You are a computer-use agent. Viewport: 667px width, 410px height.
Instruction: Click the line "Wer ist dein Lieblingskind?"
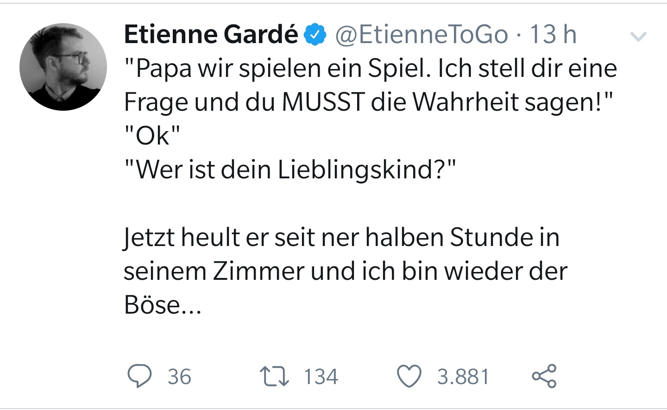tap(290, 170)
